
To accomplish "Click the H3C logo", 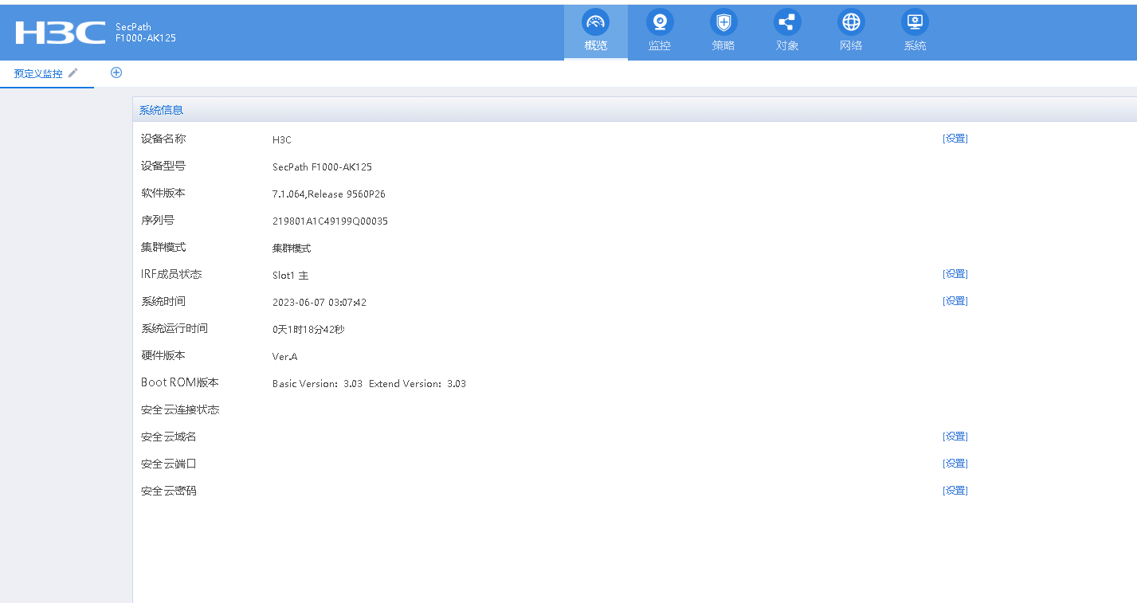I will [x=61, y=33].
